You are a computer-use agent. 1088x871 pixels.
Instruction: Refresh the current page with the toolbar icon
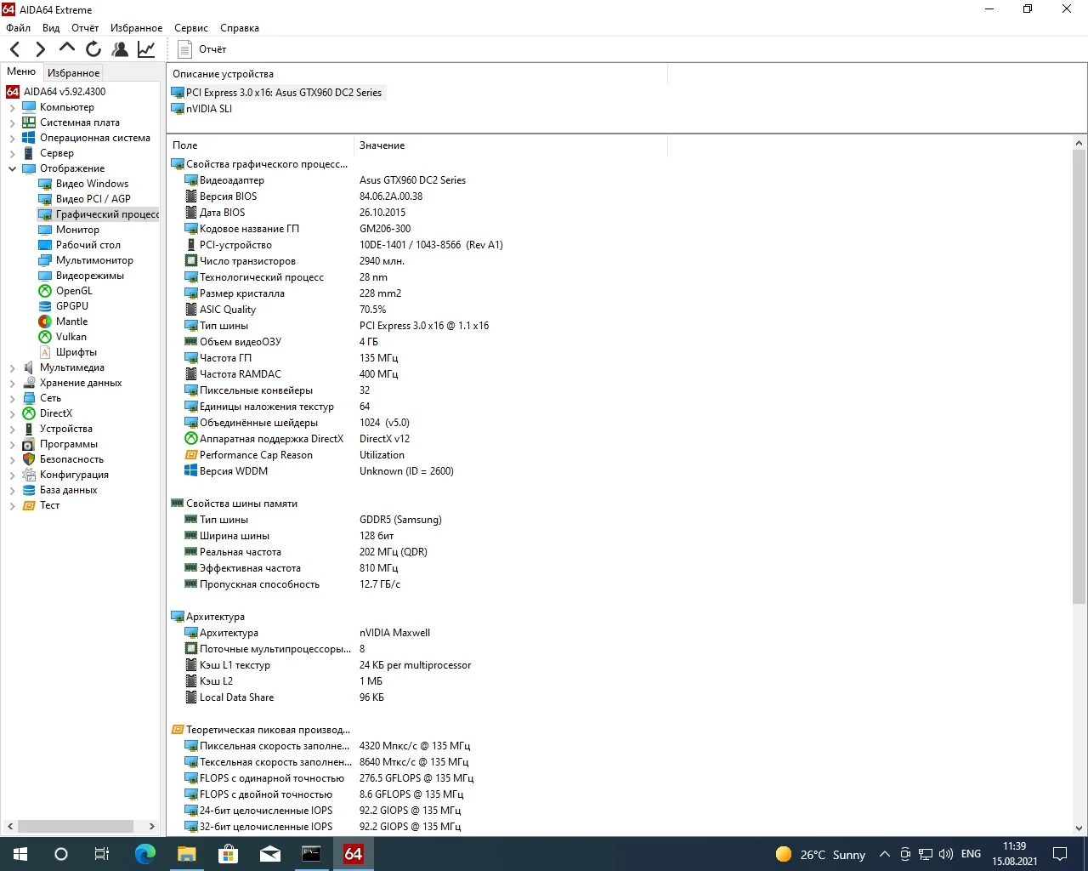(93, 49)
